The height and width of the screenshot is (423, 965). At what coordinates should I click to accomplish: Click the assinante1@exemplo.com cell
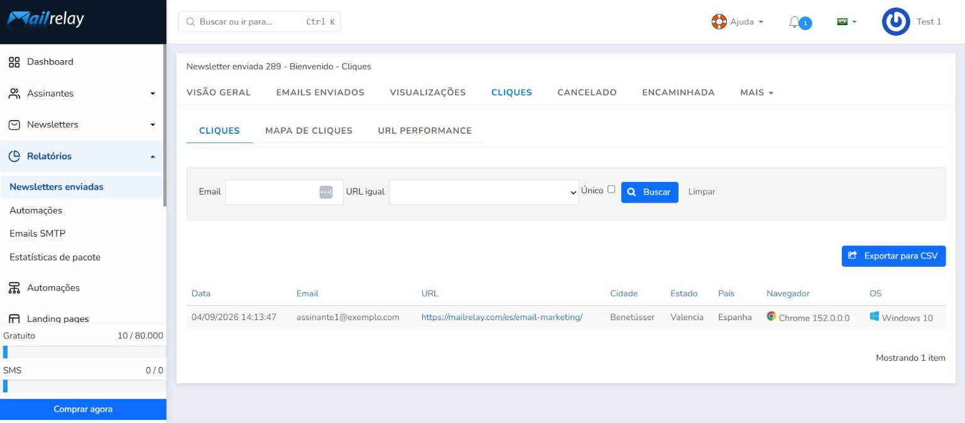pos(348,317)
